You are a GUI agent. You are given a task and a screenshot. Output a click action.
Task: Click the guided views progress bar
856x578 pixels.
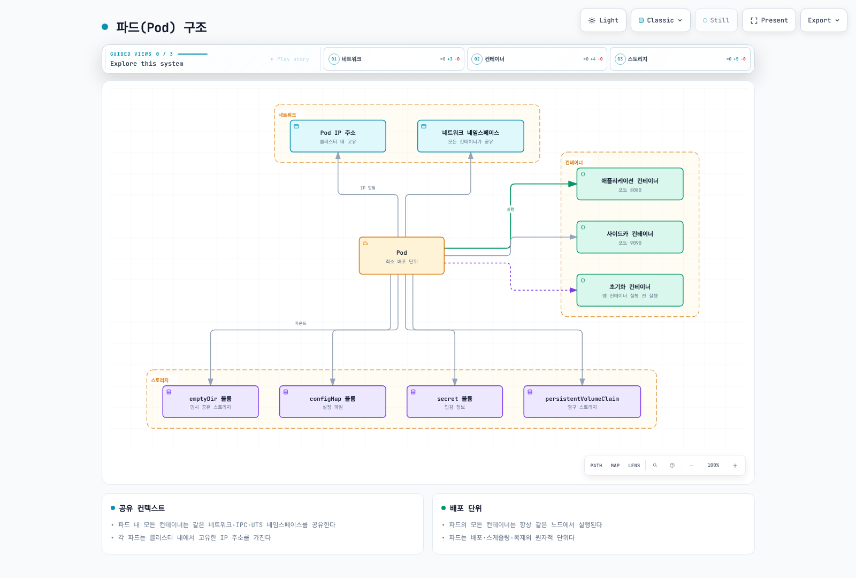[x=193, y=54]
